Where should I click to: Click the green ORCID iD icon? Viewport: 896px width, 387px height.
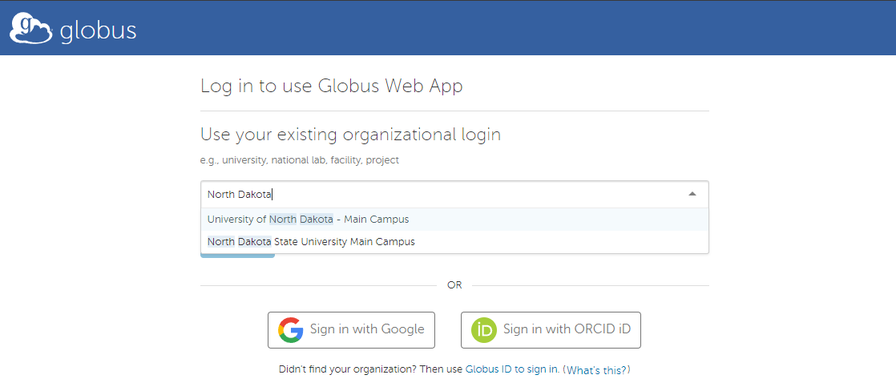tap(483, 329)
